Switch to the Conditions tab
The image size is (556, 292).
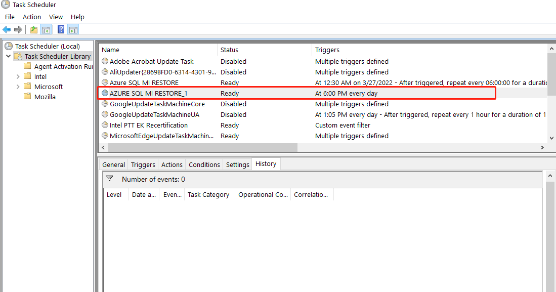coord(204,164)
